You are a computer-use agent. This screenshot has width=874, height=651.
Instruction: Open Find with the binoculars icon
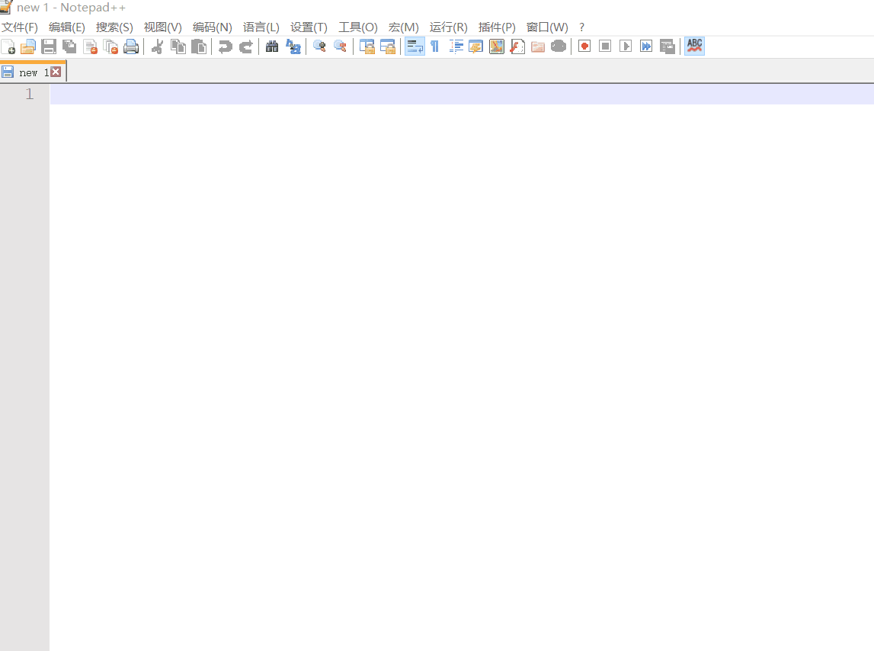pyautogui.click(x=272, y=46)
